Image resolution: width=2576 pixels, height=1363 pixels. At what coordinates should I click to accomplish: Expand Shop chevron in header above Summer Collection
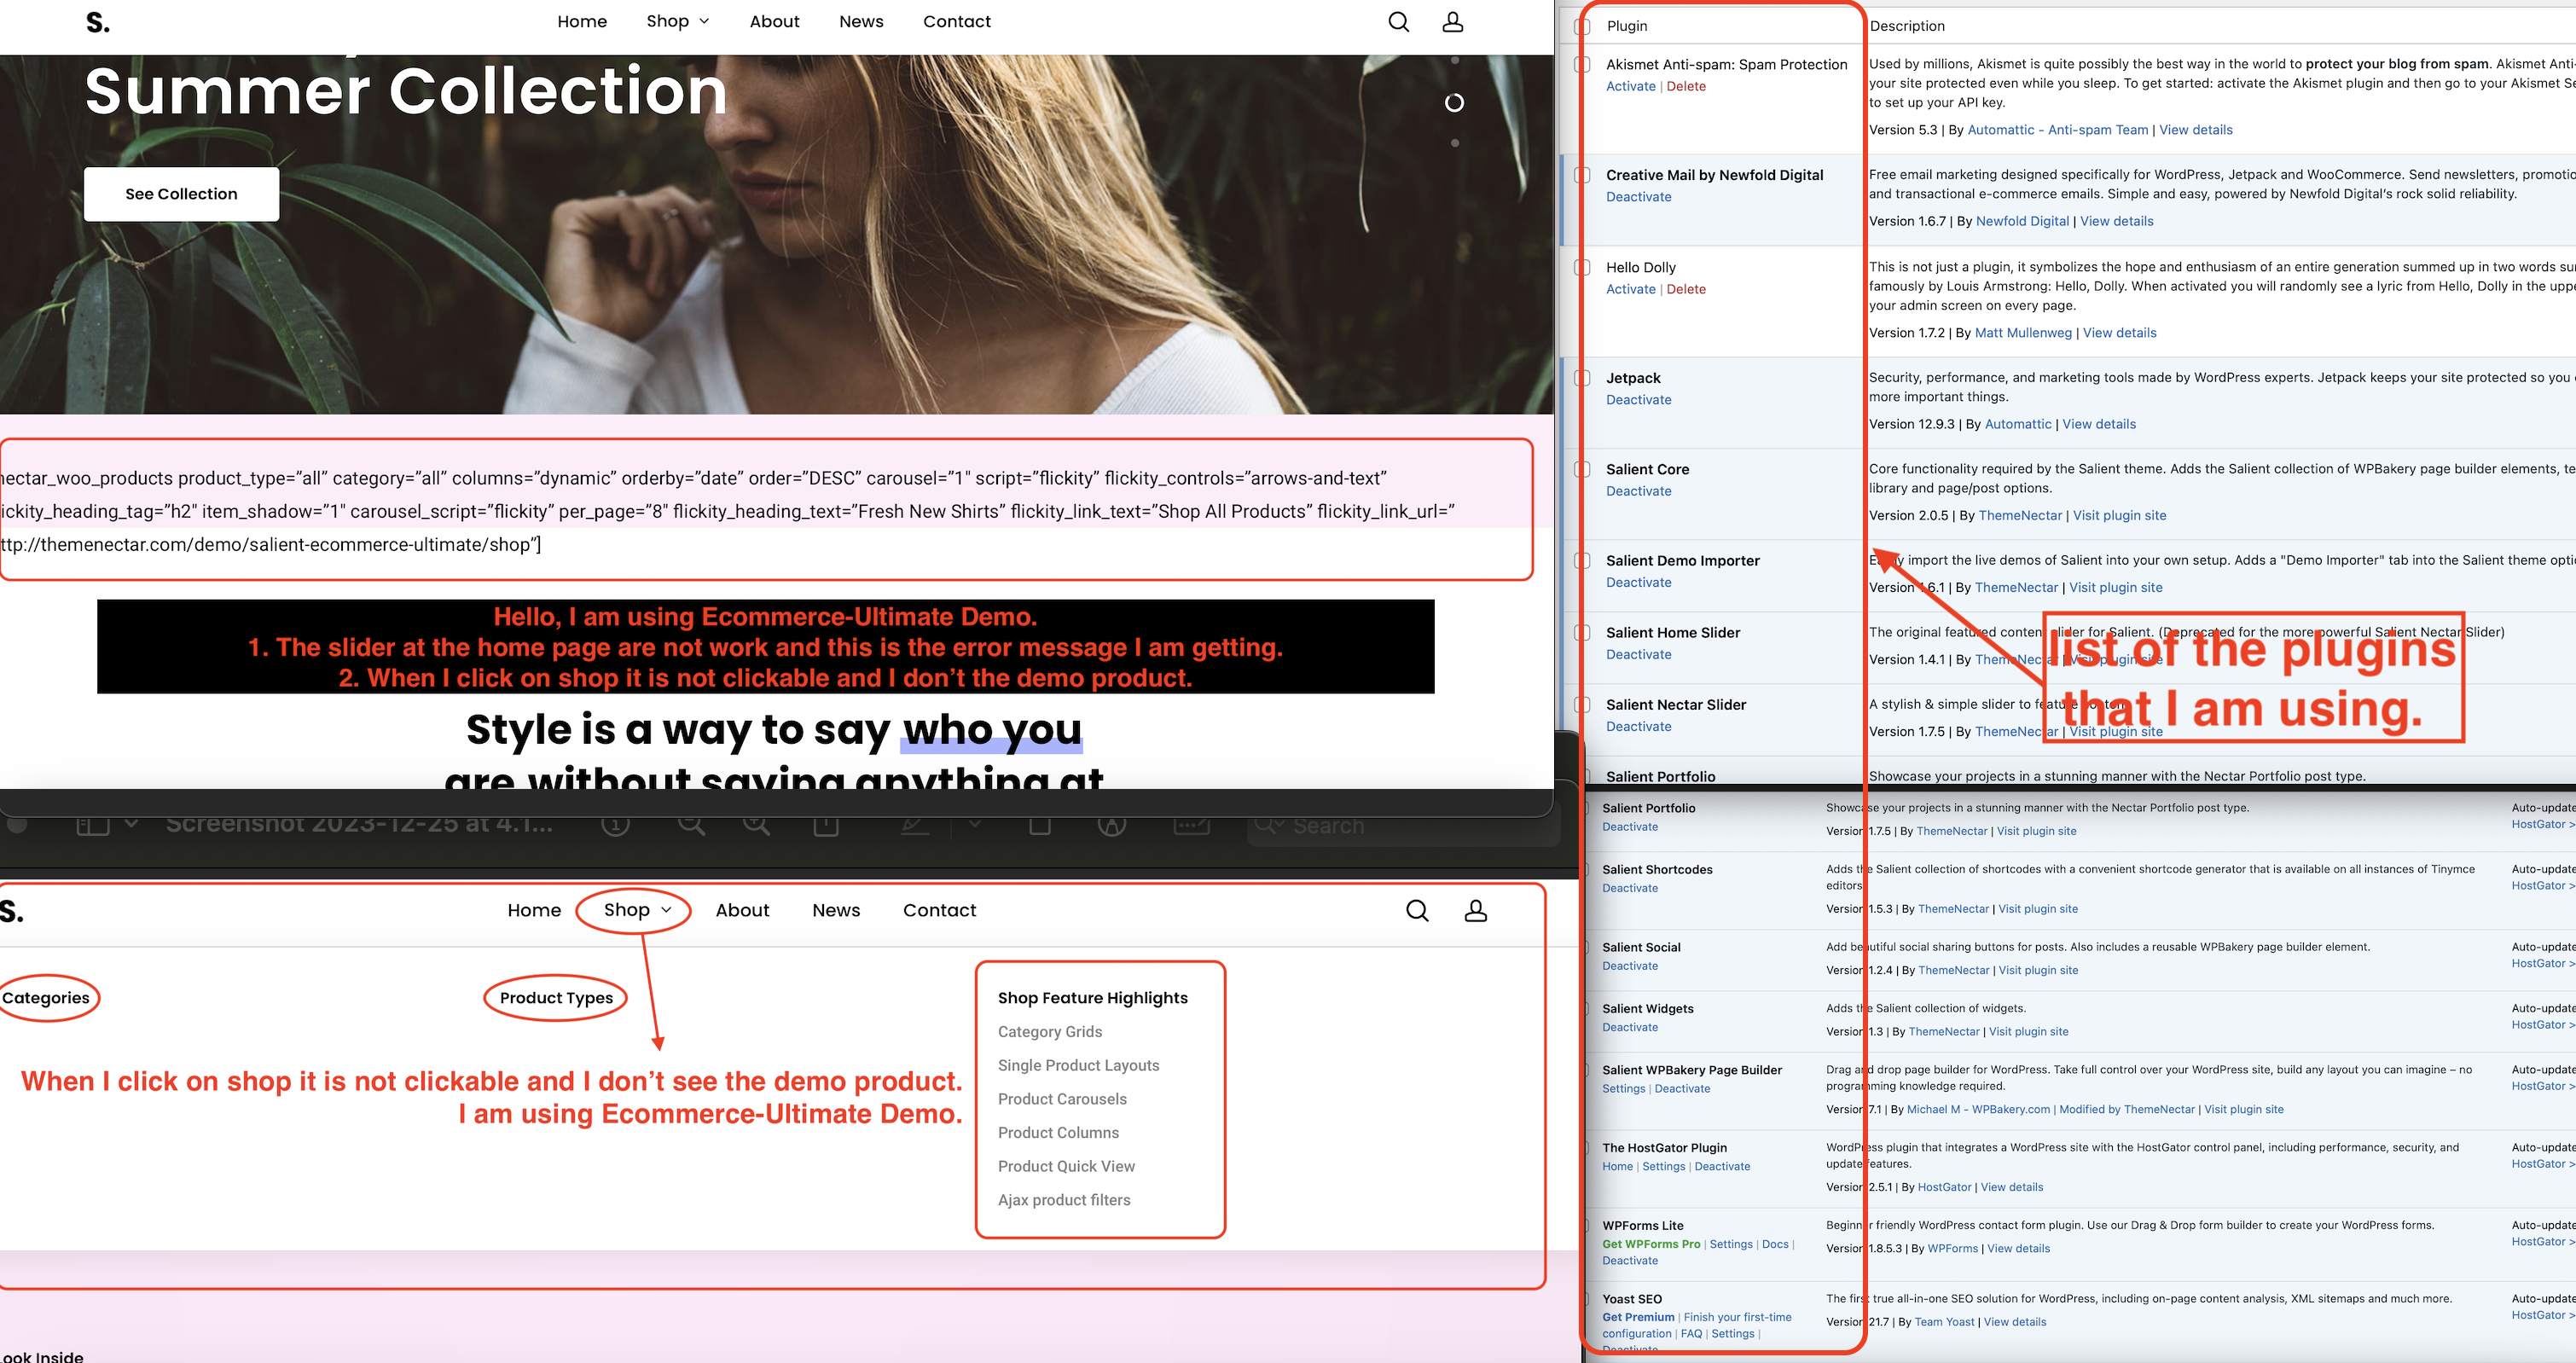click(704, 22)
